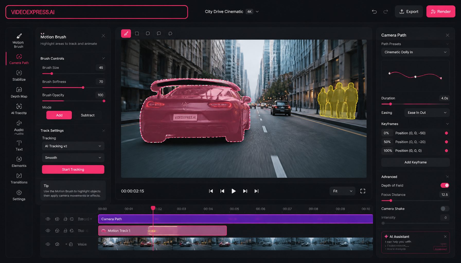Viewport: 461px width, 263px height.
Task: Open the Elements sidebar tool
Action: [19, 162]
